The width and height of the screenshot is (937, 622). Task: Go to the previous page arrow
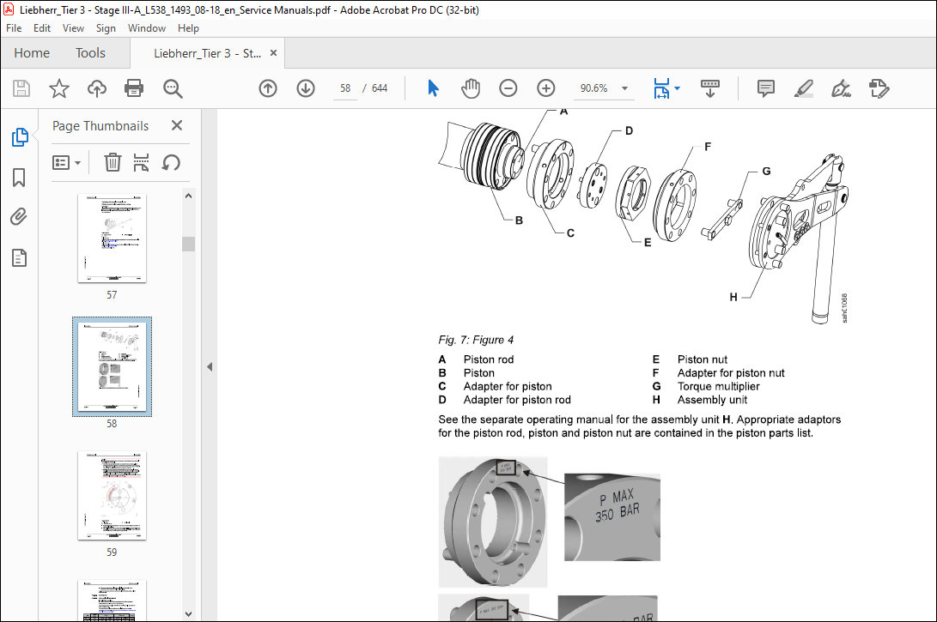pos(268,88)
